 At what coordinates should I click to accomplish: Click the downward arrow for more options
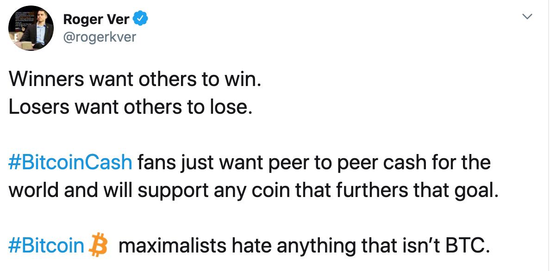pos(527,16)
